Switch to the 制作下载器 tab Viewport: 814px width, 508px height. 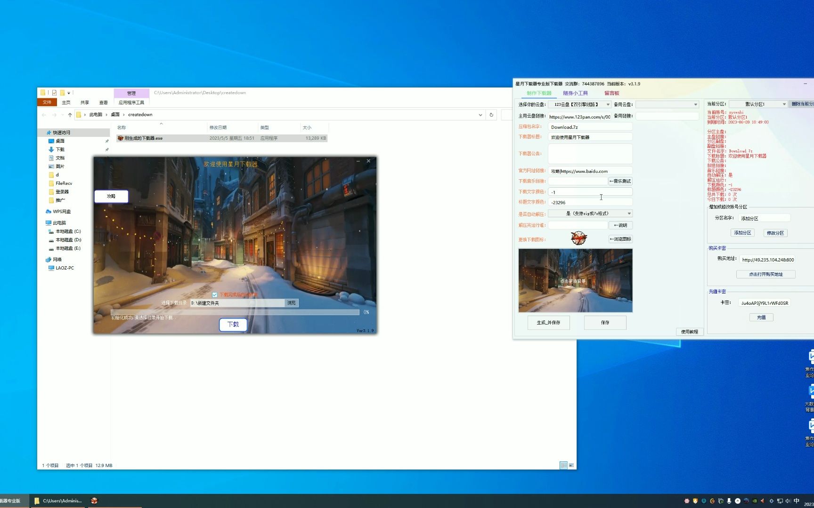(539, 93)
